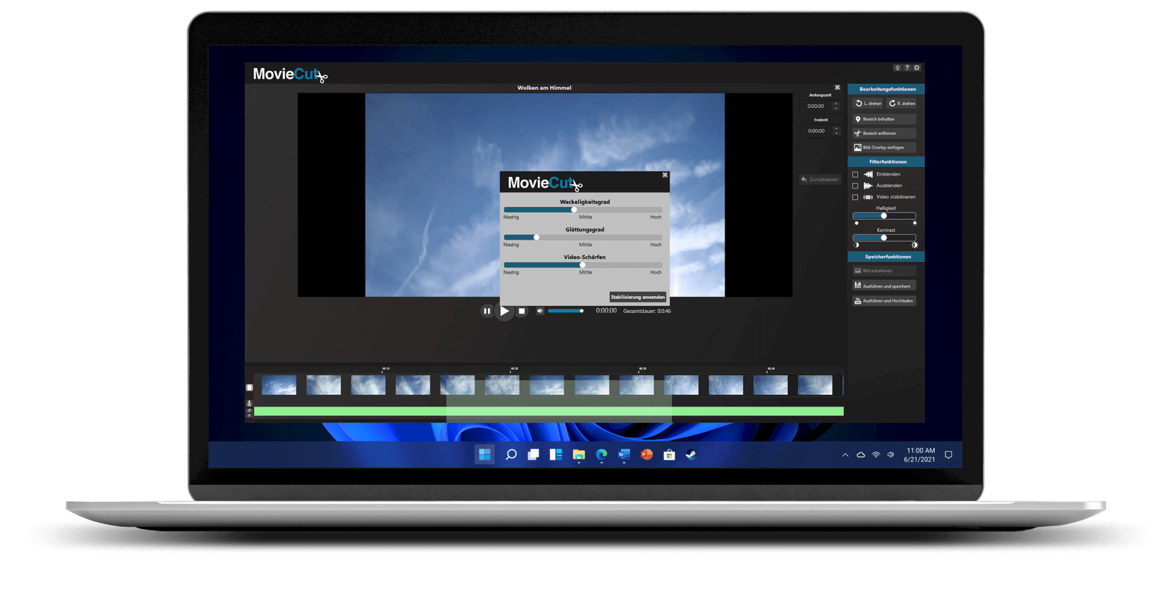Click the 00:40 timeline marker
Viewport: 1172px width, 596px height.
coord(771,369)
